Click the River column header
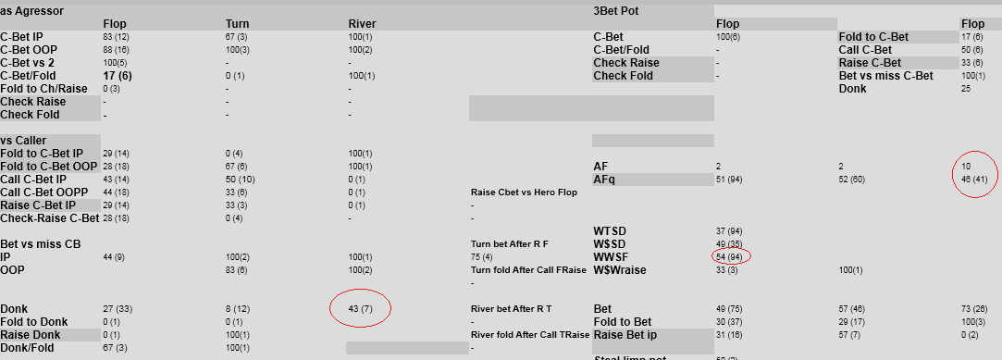 (362, 24)
